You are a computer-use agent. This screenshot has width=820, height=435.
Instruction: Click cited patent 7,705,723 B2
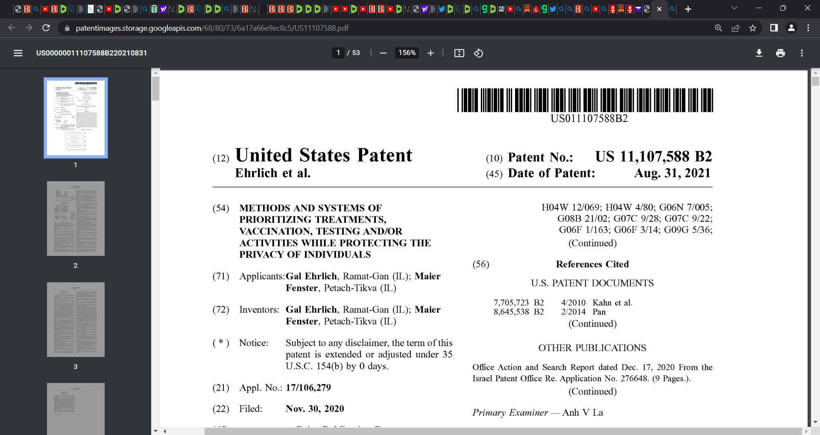tap(519, 302)
